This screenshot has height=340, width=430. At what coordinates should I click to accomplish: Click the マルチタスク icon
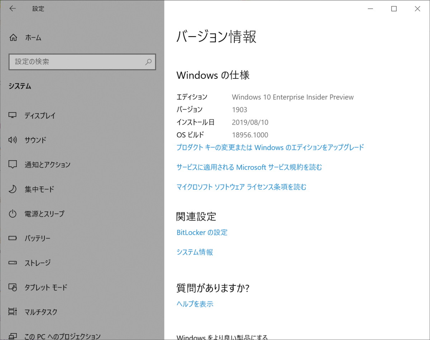(x=13, y=312)
